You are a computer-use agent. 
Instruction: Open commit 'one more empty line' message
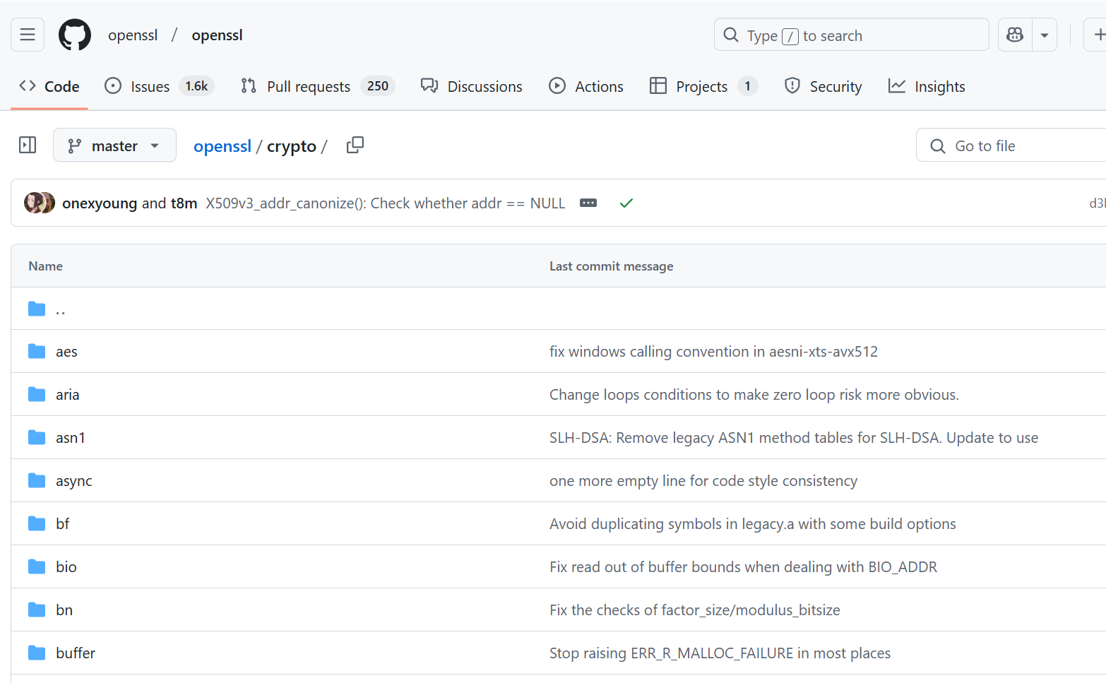pos(703,481)
